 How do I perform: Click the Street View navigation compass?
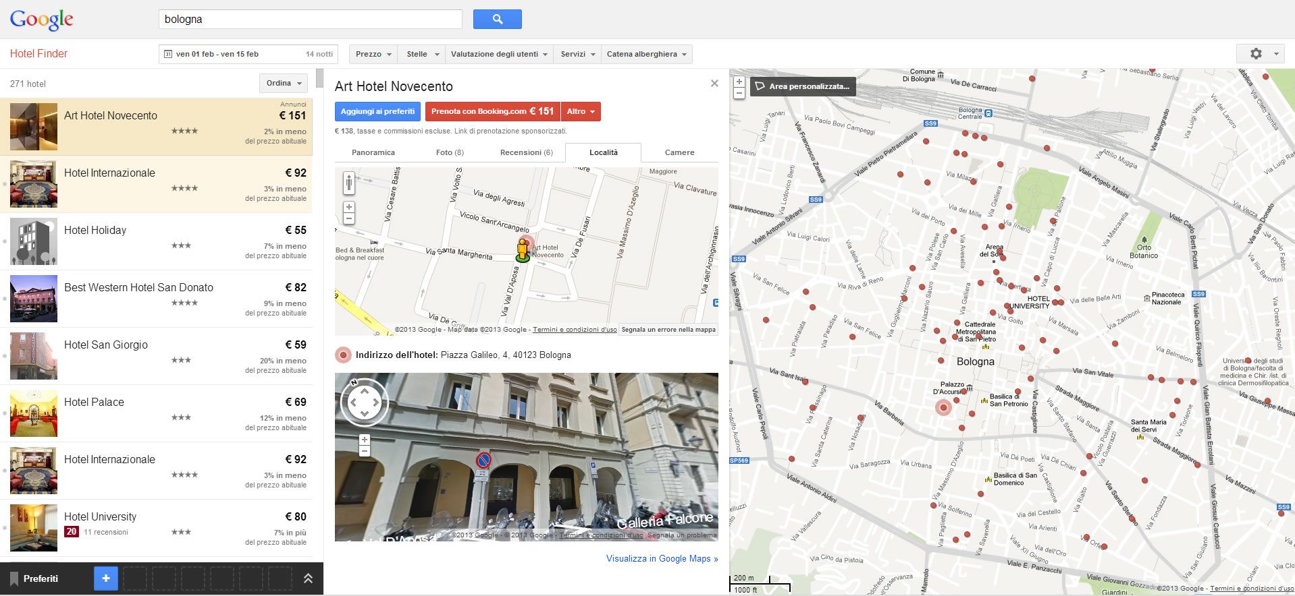pos(365,403)
